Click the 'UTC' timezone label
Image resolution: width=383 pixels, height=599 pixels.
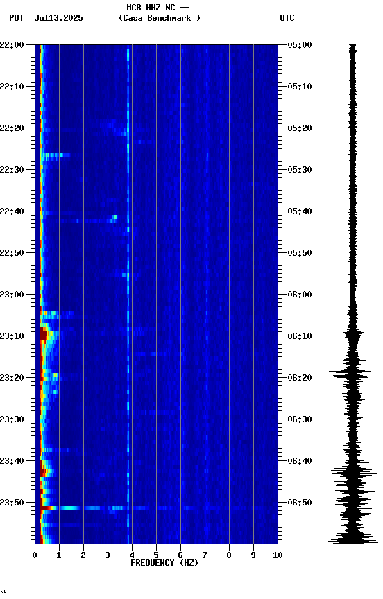click(x=287, y=18)
